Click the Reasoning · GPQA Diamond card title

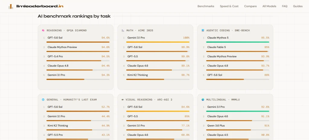pos(67,30)
